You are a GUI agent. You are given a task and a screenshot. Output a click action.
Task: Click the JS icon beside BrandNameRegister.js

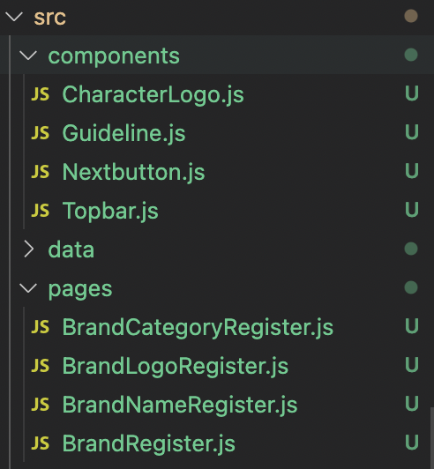(x=40, y=405)
